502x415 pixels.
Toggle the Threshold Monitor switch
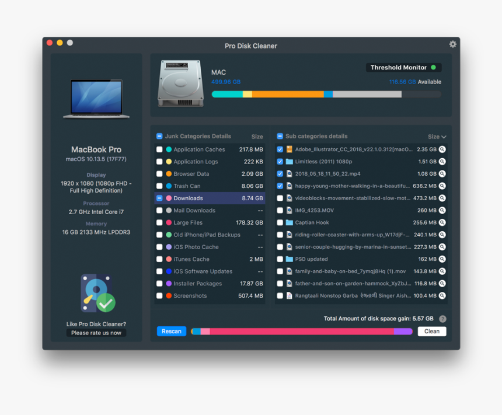pos(403,68)
